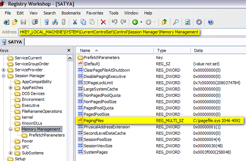Click the gear Options icon
Image resolution: width=246 pixels, height=161 pixels.
[199, 22]
